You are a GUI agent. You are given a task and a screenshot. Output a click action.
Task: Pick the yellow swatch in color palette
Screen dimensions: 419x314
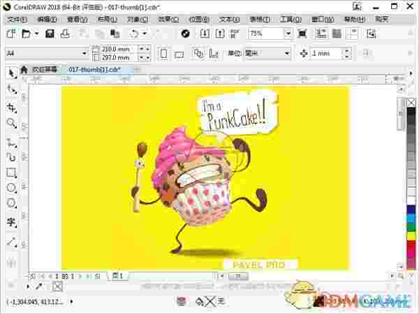pos(411,236)
